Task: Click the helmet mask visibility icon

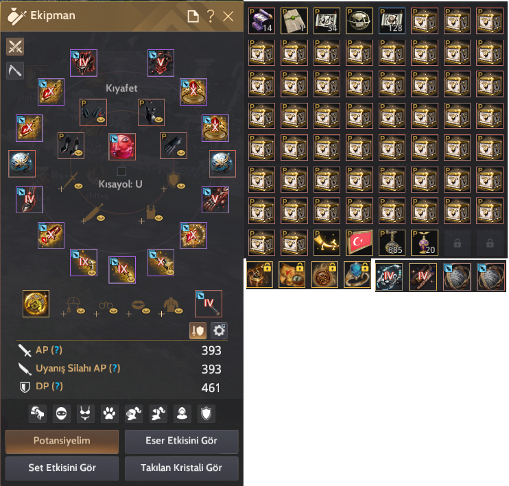Action: [61, 413]
